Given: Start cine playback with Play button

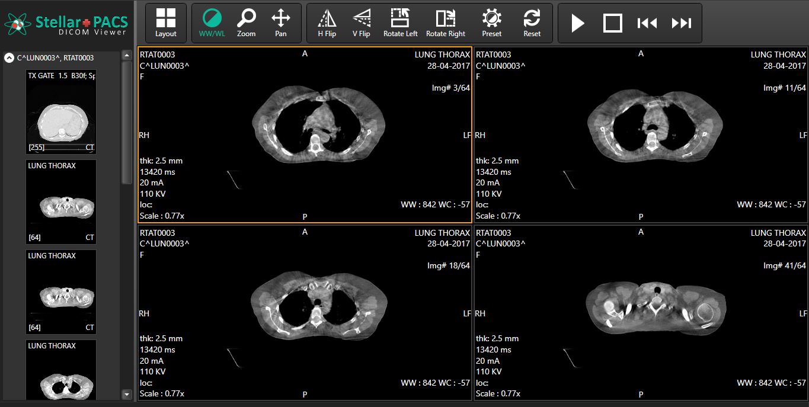Looking at the screenshot, I should (578, 24).
